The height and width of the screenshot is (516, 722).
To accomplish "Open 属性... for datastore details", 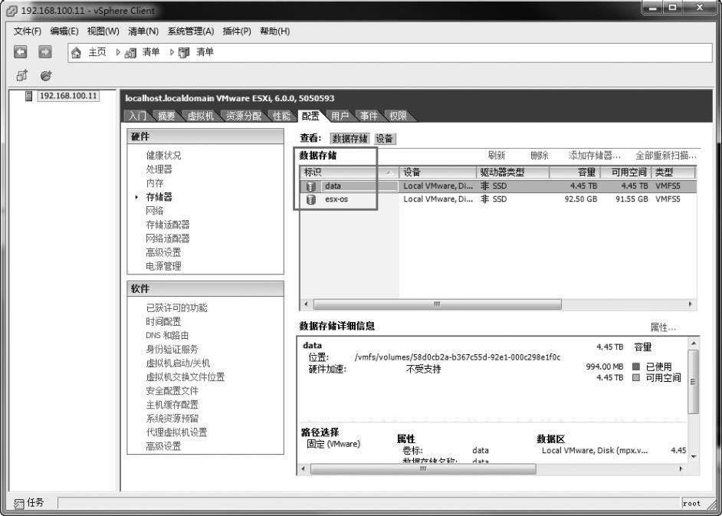I will point(663,327).
